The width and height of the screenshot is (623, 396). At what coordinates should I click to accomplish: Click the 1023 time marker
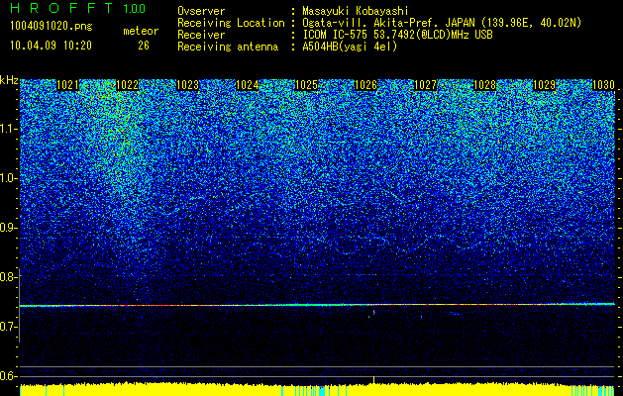point(187,85)
